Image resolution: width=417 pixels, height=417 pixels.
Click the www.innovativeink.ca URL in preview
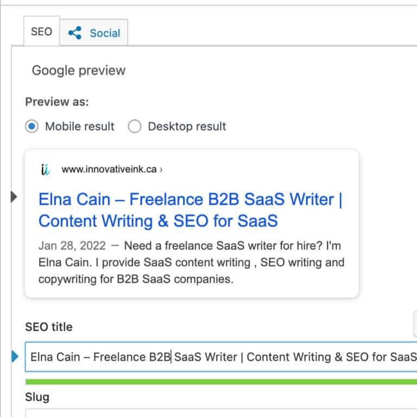(109, 169)
